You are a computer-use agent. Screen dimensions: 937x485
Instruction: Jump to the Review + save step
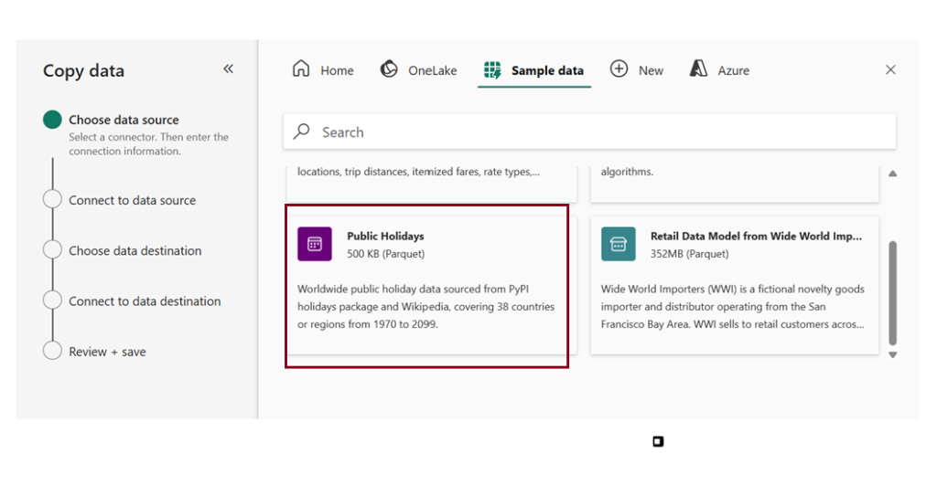coord(107,351)
